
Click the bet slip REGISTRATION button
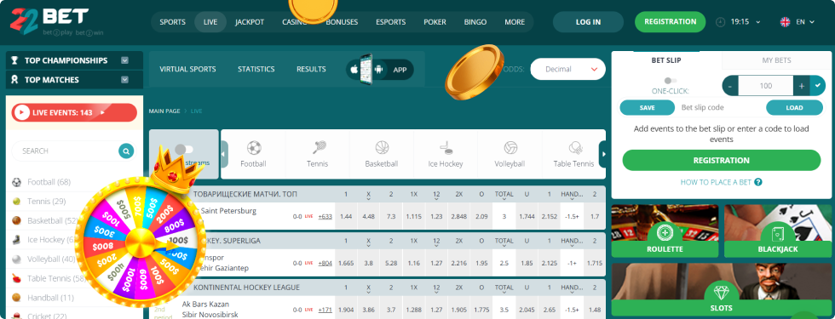(722, 160)
